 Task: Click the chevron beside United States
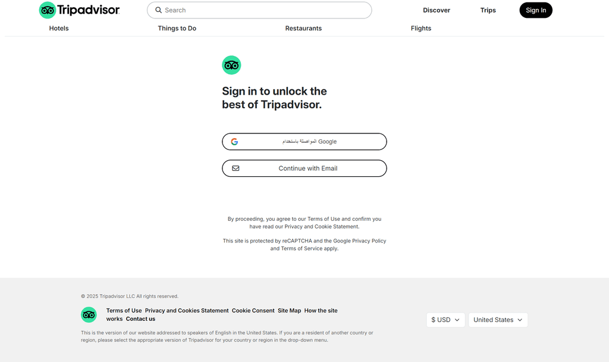point(520,320)
